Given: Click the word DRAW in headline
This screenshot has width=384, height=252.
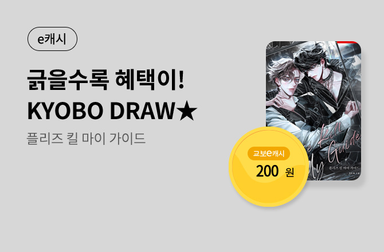Looking at the screenshot, I should [x=142, y=111].
